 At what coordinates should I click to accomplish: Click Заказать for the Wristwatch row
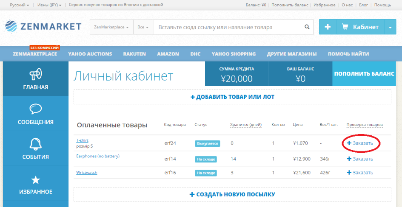[360, 173]
